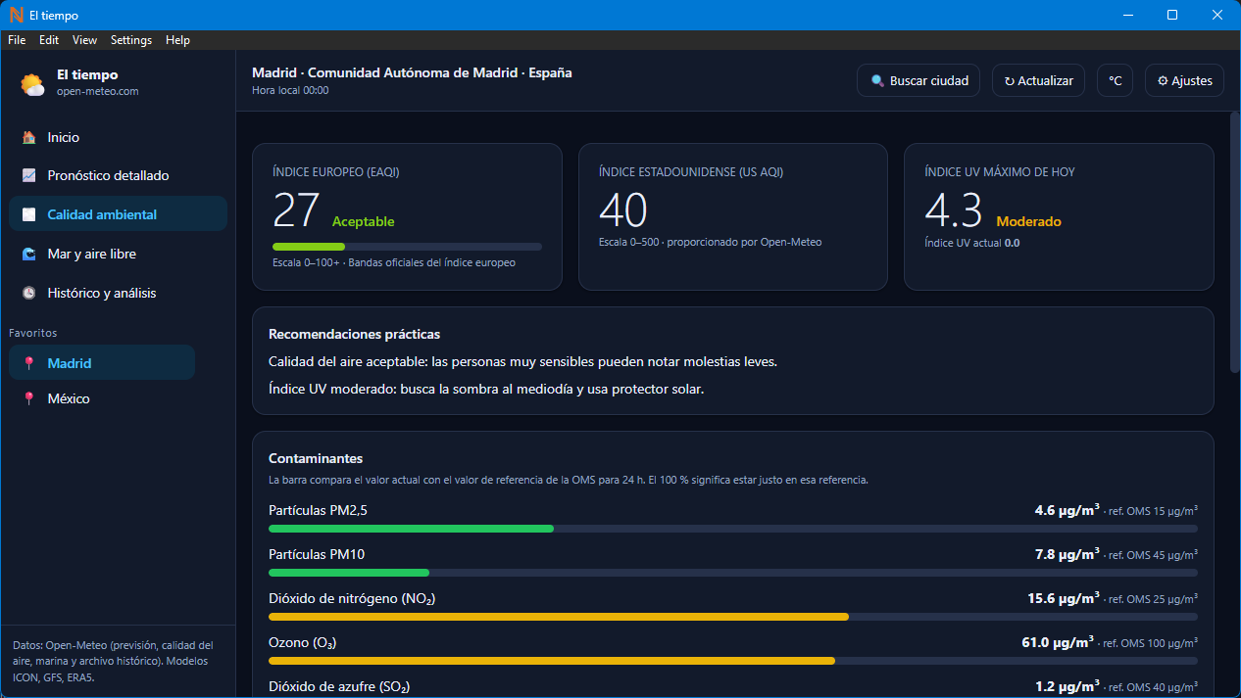This screenshot has width=1241, height=698.
Task: Click the sun-and-cloud El tiempo logo
Action: [x=33, y=84]
